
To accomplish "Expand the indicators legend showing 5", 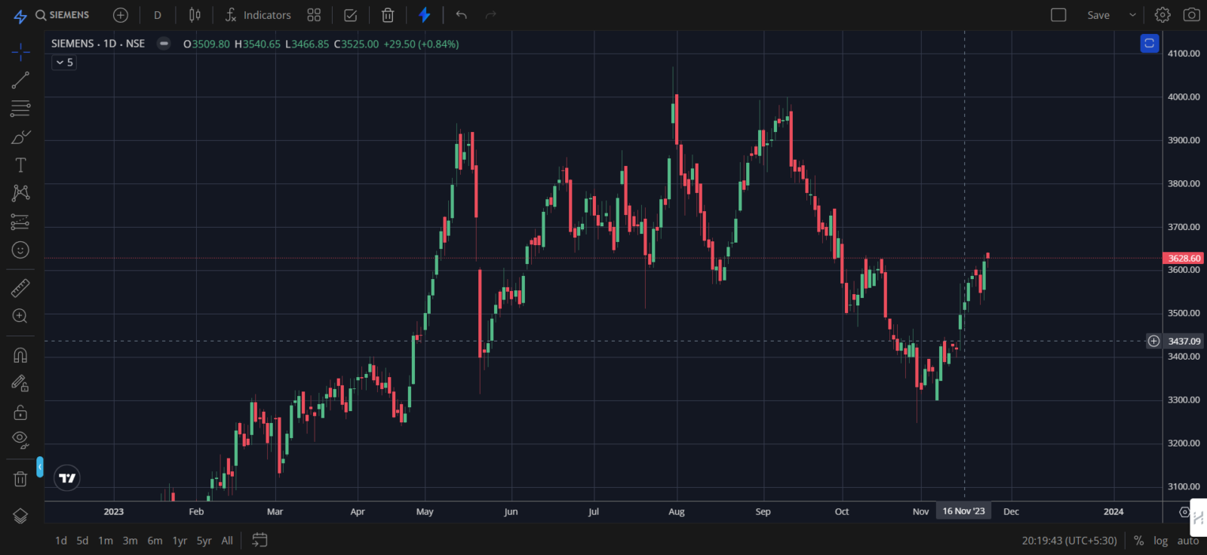I will [64, 63].
